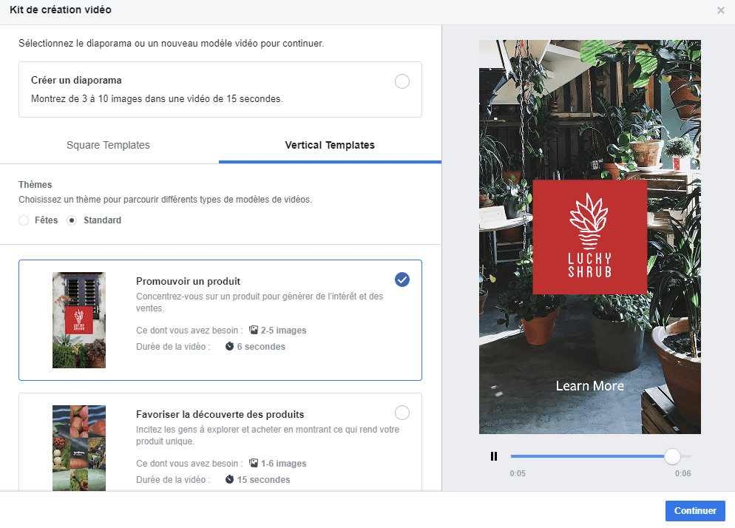Click the Thèmes section heading

click(35, 185)
